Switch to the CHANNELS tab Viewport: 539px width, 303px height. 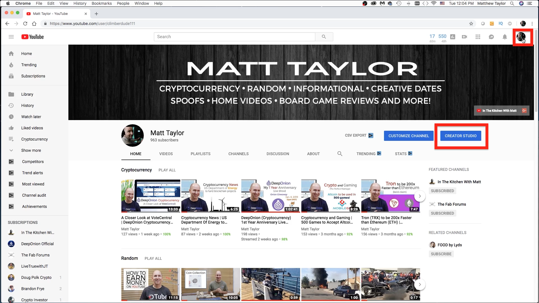[239, 154]
